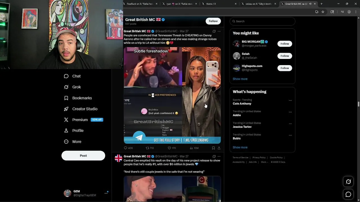The height and width of the screenshot is (202, 360).
Task: Open account menu dots beside GEM
Action: click(106, 193)
